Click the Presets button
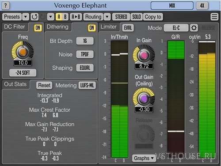Screen dimensions: 221x166 (x=12, y=17)
